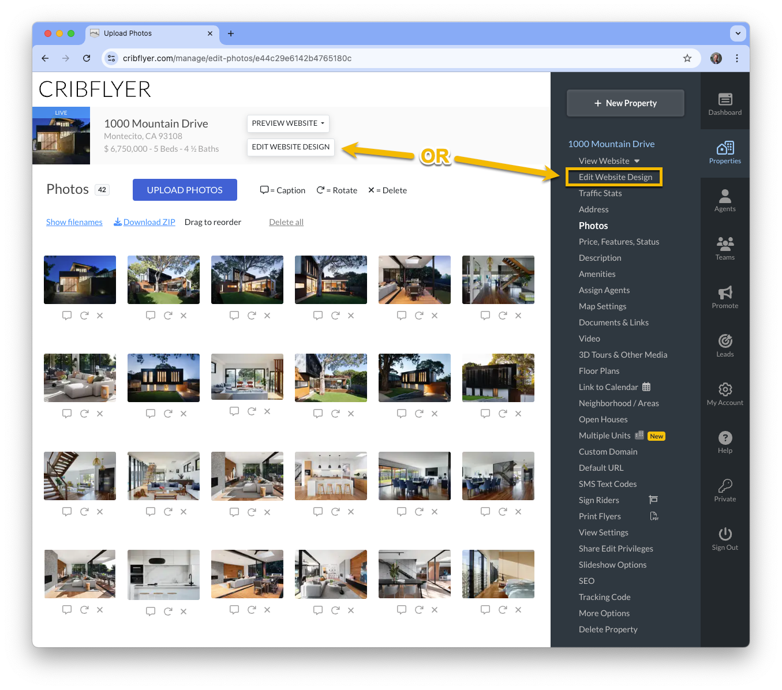
Task: Click delete X under first photo thumbnail
Action: [x=100, y=316]
